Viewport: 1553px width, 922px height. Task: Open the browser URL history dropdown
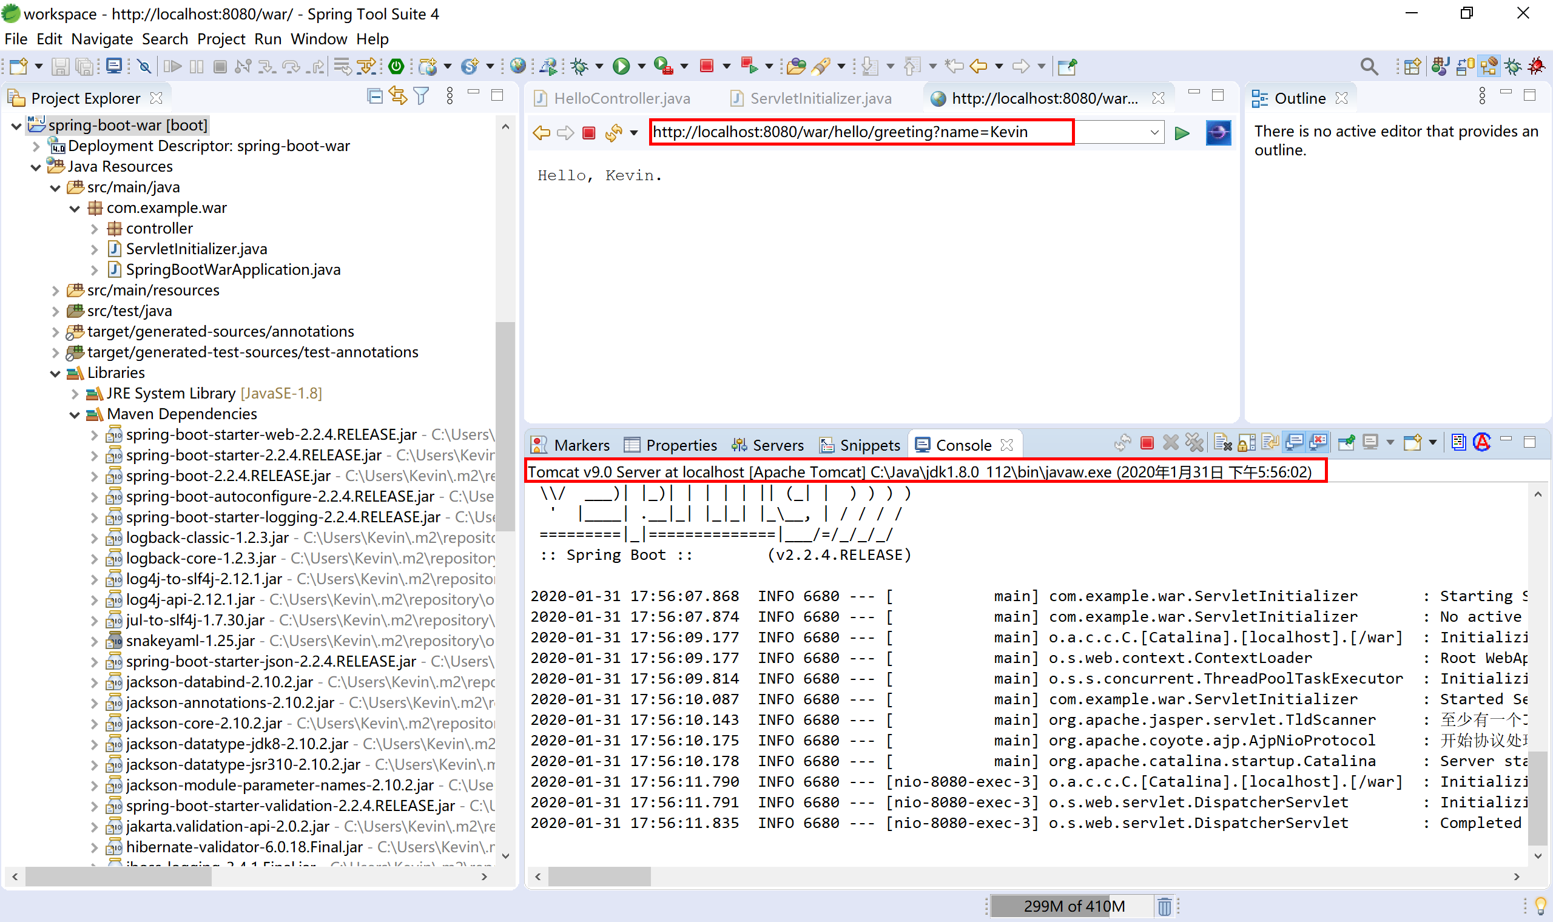[x=1154, y=132]
